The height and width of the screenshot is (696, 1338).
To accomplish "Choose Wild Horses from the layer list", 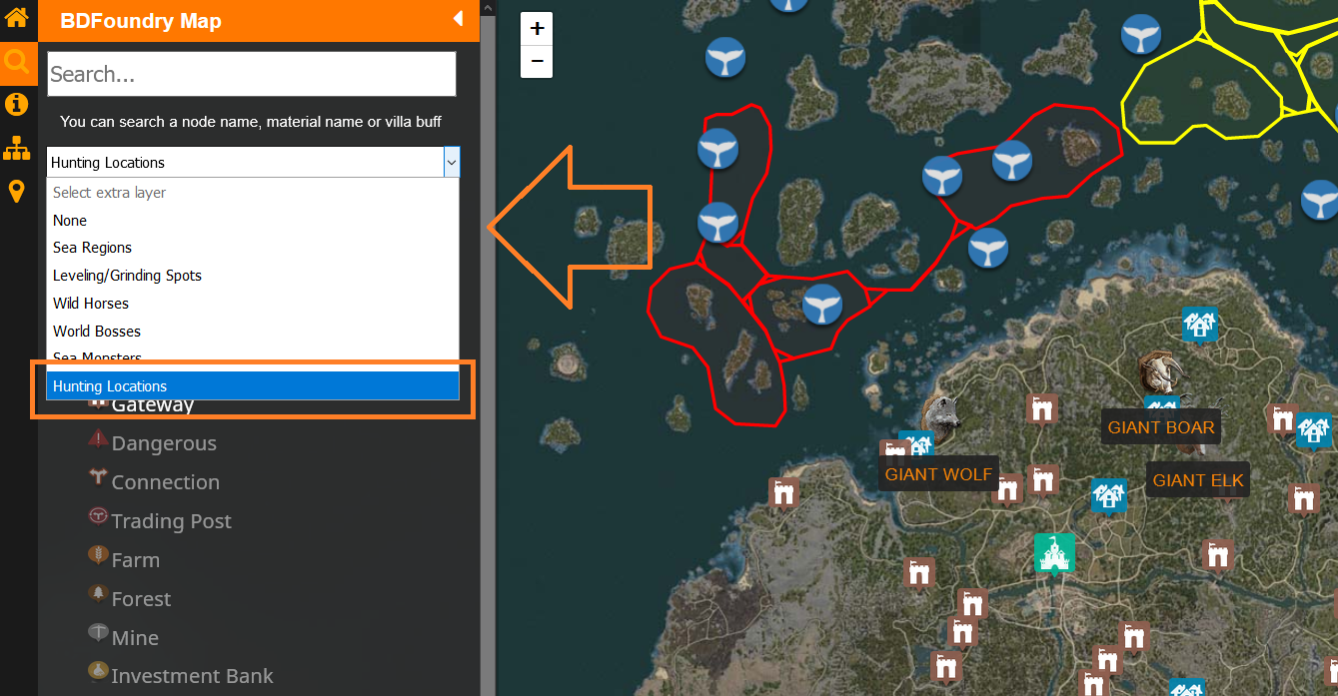I will pos(253,304).
